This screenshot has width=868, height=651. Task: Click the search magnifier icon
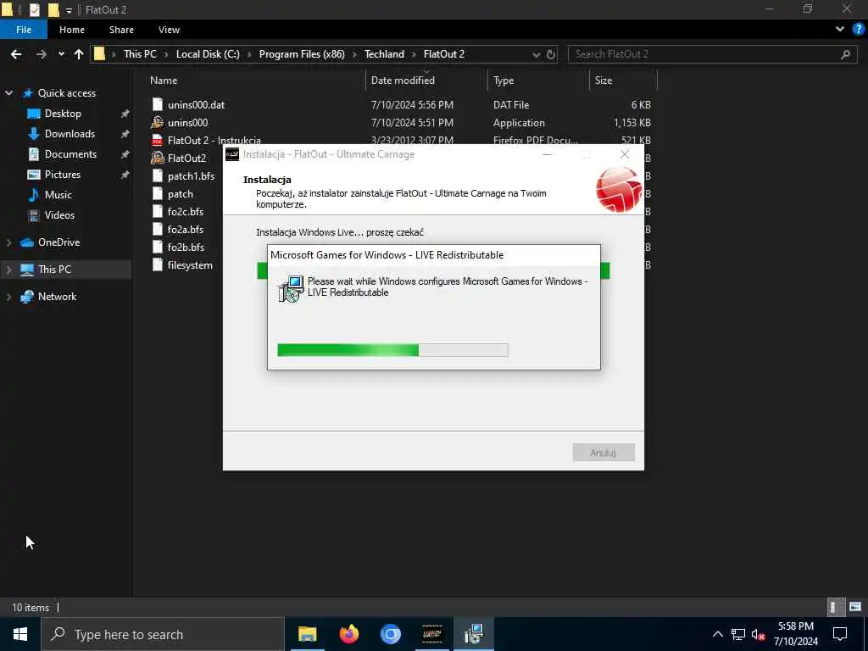pyautogui.click(x=845, y=54)
